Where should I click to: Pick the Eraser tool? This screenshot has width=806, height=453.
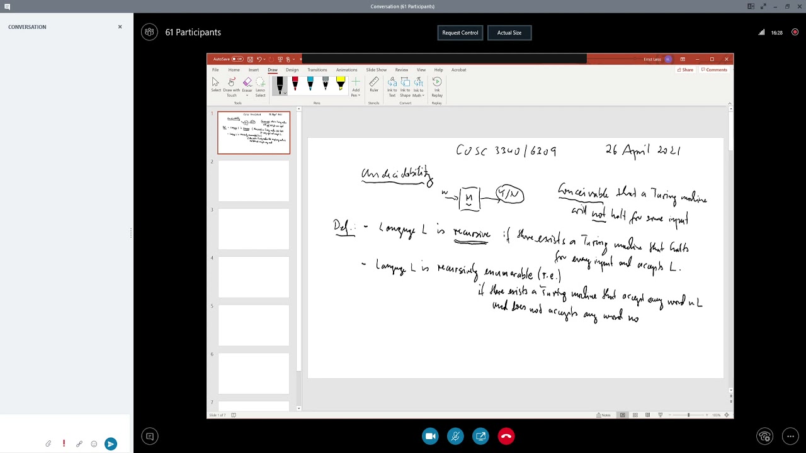click(x=247, y=84)
